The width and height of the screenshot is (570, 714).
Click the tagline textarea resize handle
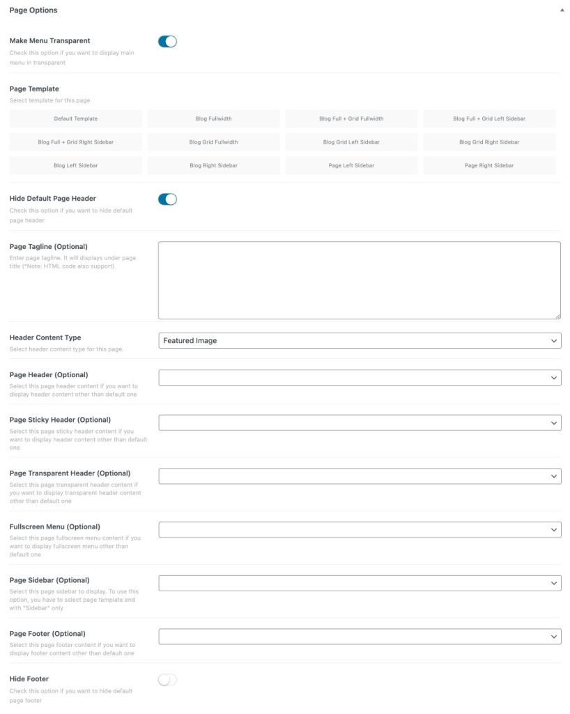[x=558, y=314]
